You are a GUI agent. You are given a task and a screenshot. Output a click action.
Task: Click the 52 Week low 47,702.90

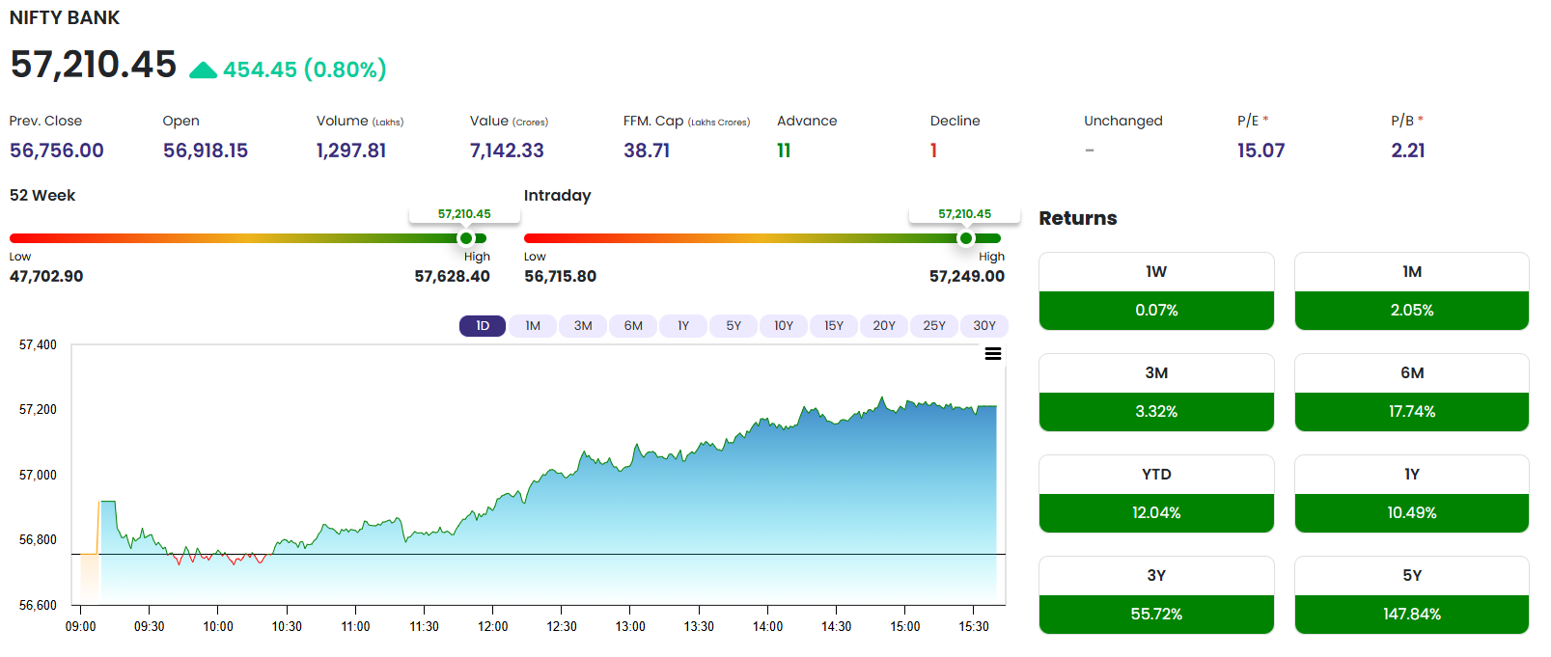(46, 277)
